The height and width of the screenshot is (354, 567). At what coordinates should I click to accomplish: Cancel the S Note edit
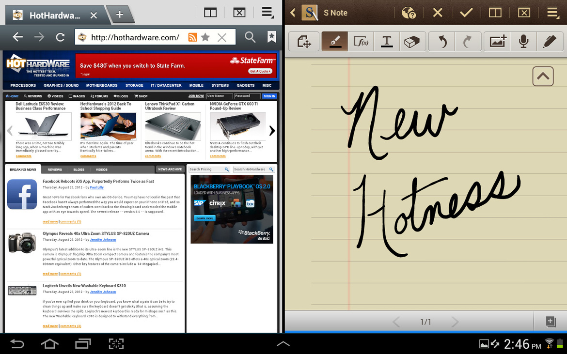(438, 13)
